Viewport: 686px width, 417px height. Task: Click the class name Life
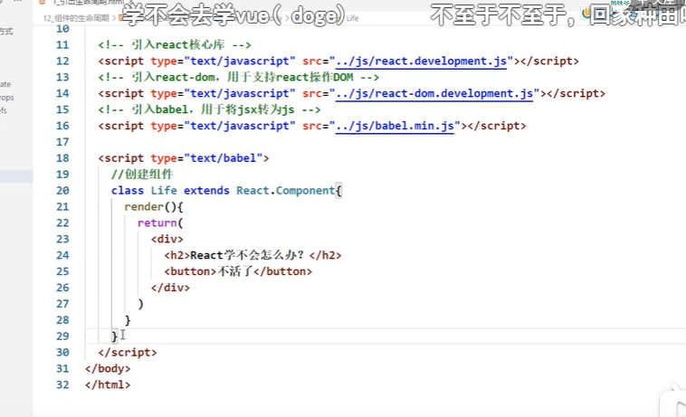coord(164,191)
